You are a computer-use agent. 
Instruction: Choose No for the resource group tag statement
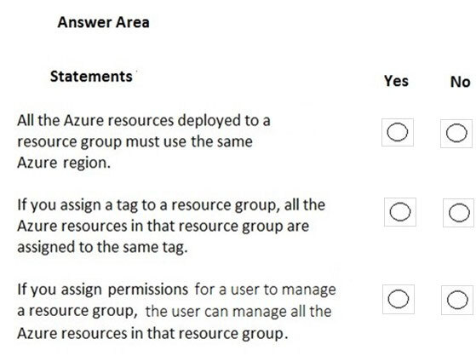pyautogui.click(x=459, y=212)
